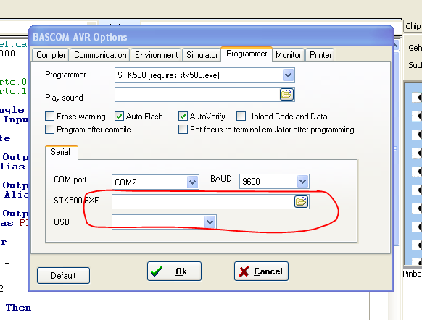Screen dimensions: 422x320
Task: Select the Simulator tab
Action: pos(202,55)
